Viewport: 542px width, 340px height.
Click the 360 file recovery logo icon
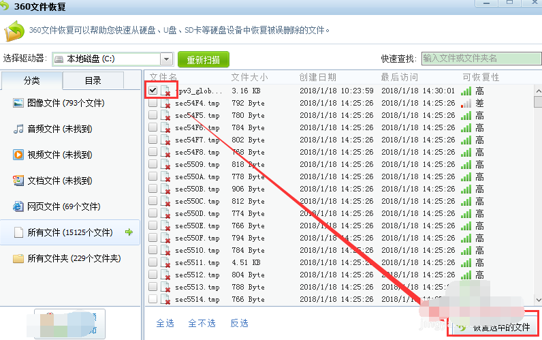(14, 31)
